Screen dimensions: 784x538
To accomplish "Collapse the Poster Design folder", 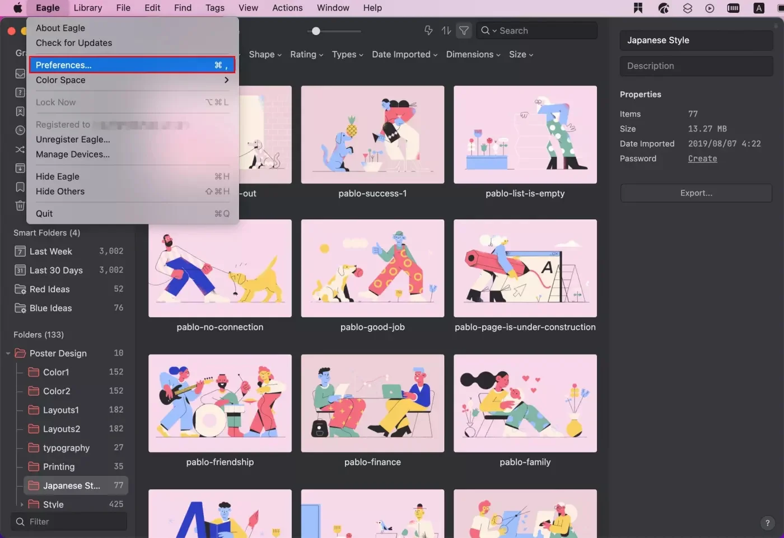I will tap(8, 353).
